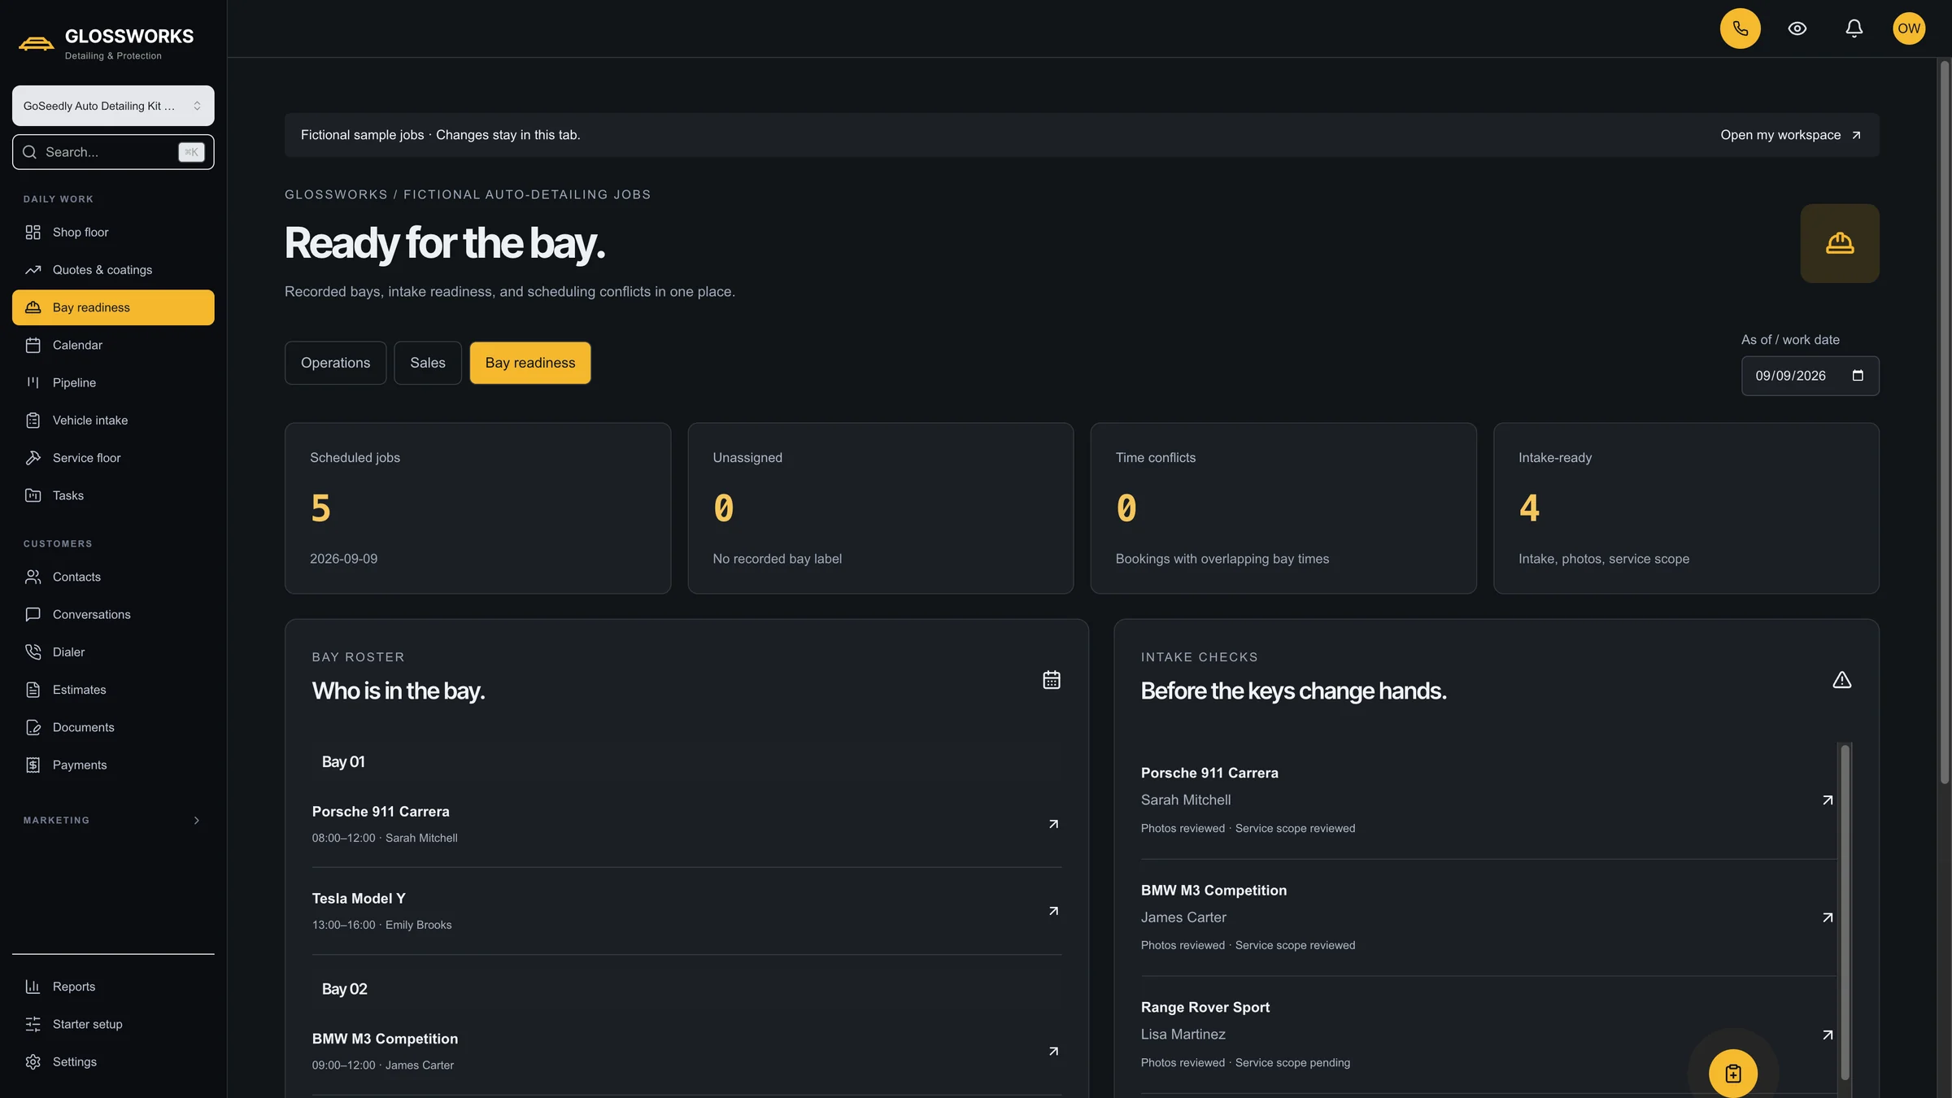Click the warning triangle in Intake Checks
The image size is (1952, 1098).
(x=1841, y=680)
